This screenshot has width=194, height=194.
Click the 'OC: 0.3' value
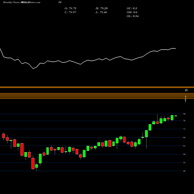click(x=132, y=9)
